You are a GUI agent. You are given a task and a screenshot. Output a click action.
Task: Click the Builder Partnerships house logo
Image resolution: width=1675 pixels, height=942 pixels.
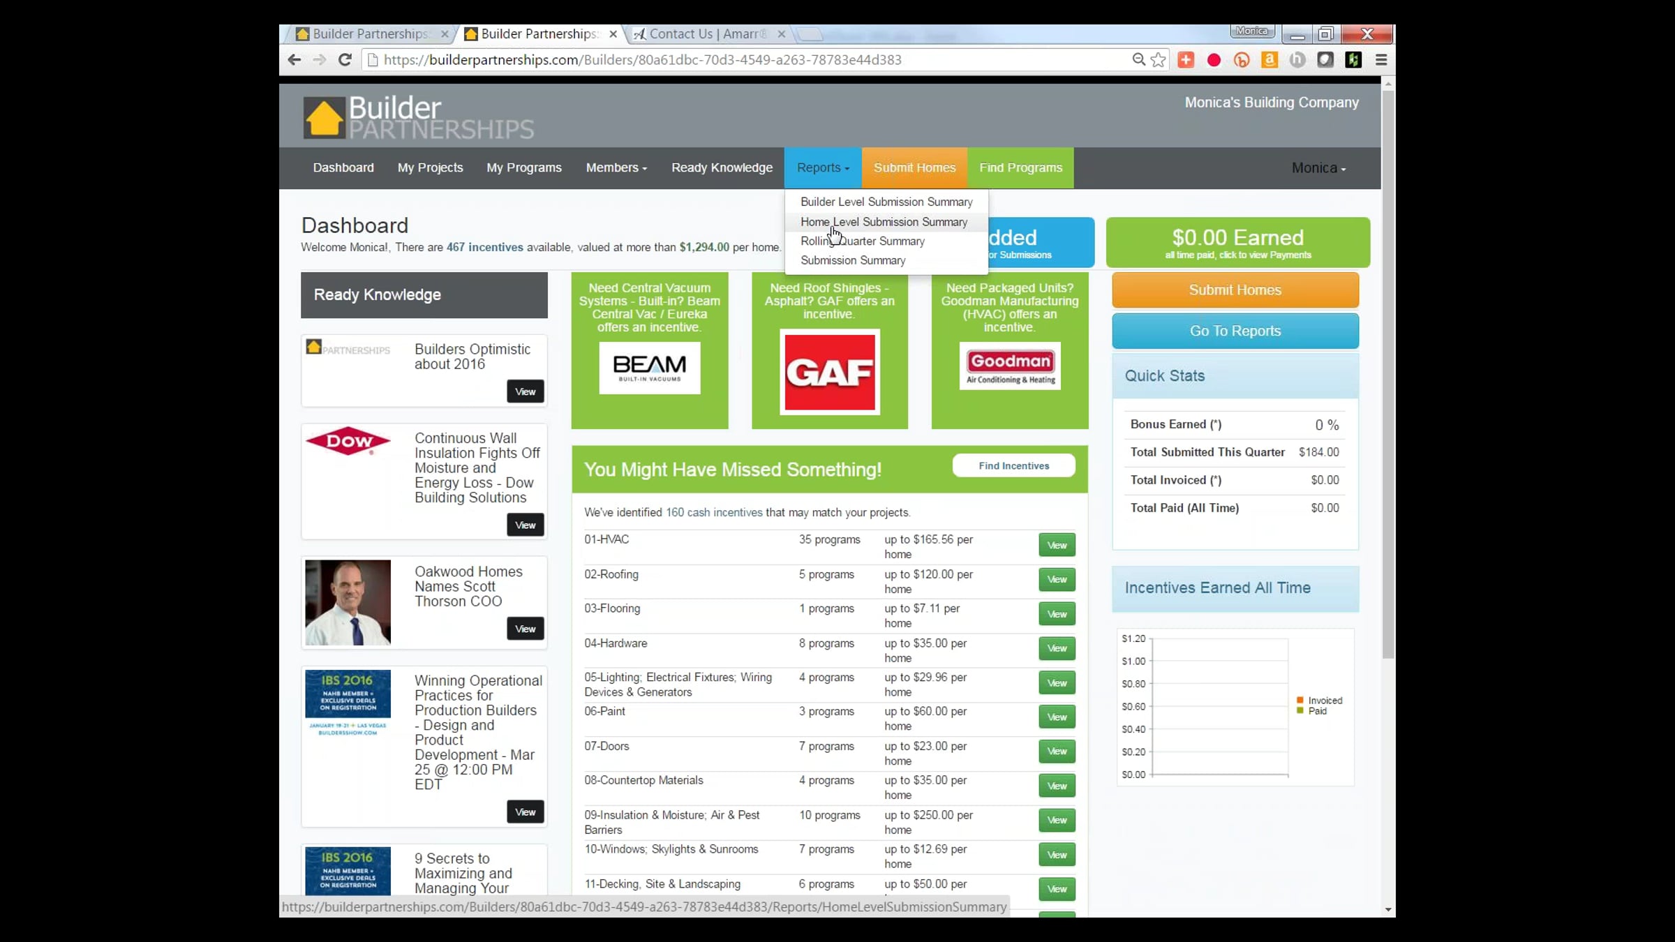(x=325, y=117)
